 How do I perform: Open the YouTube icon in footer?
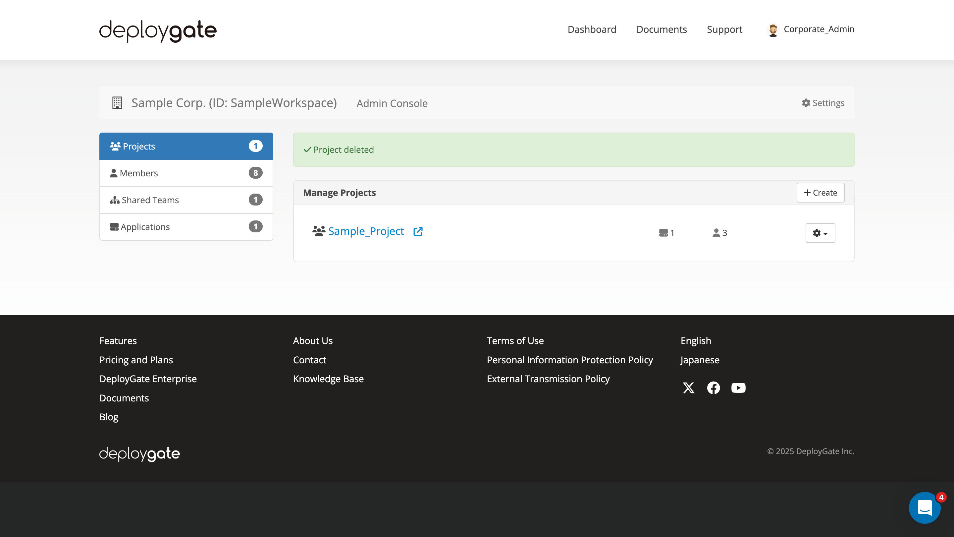[738, 388]
